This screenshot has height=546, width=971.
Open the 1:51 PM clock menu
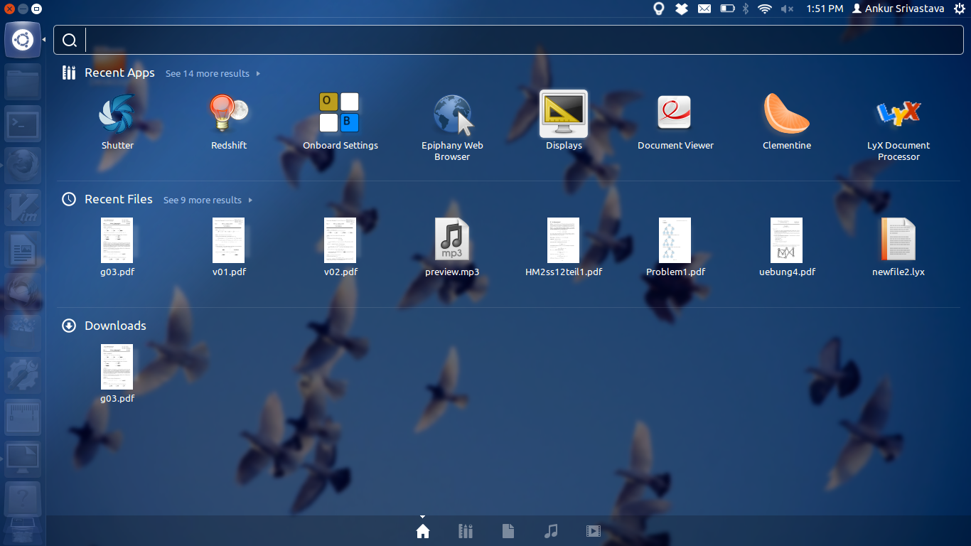(825, 9)
